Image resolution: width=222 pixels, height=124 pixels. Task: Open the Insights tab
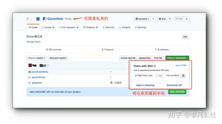125,27
